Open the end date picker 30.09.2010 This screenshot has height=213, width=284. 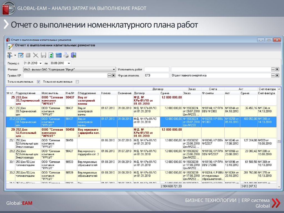(69, 63)
